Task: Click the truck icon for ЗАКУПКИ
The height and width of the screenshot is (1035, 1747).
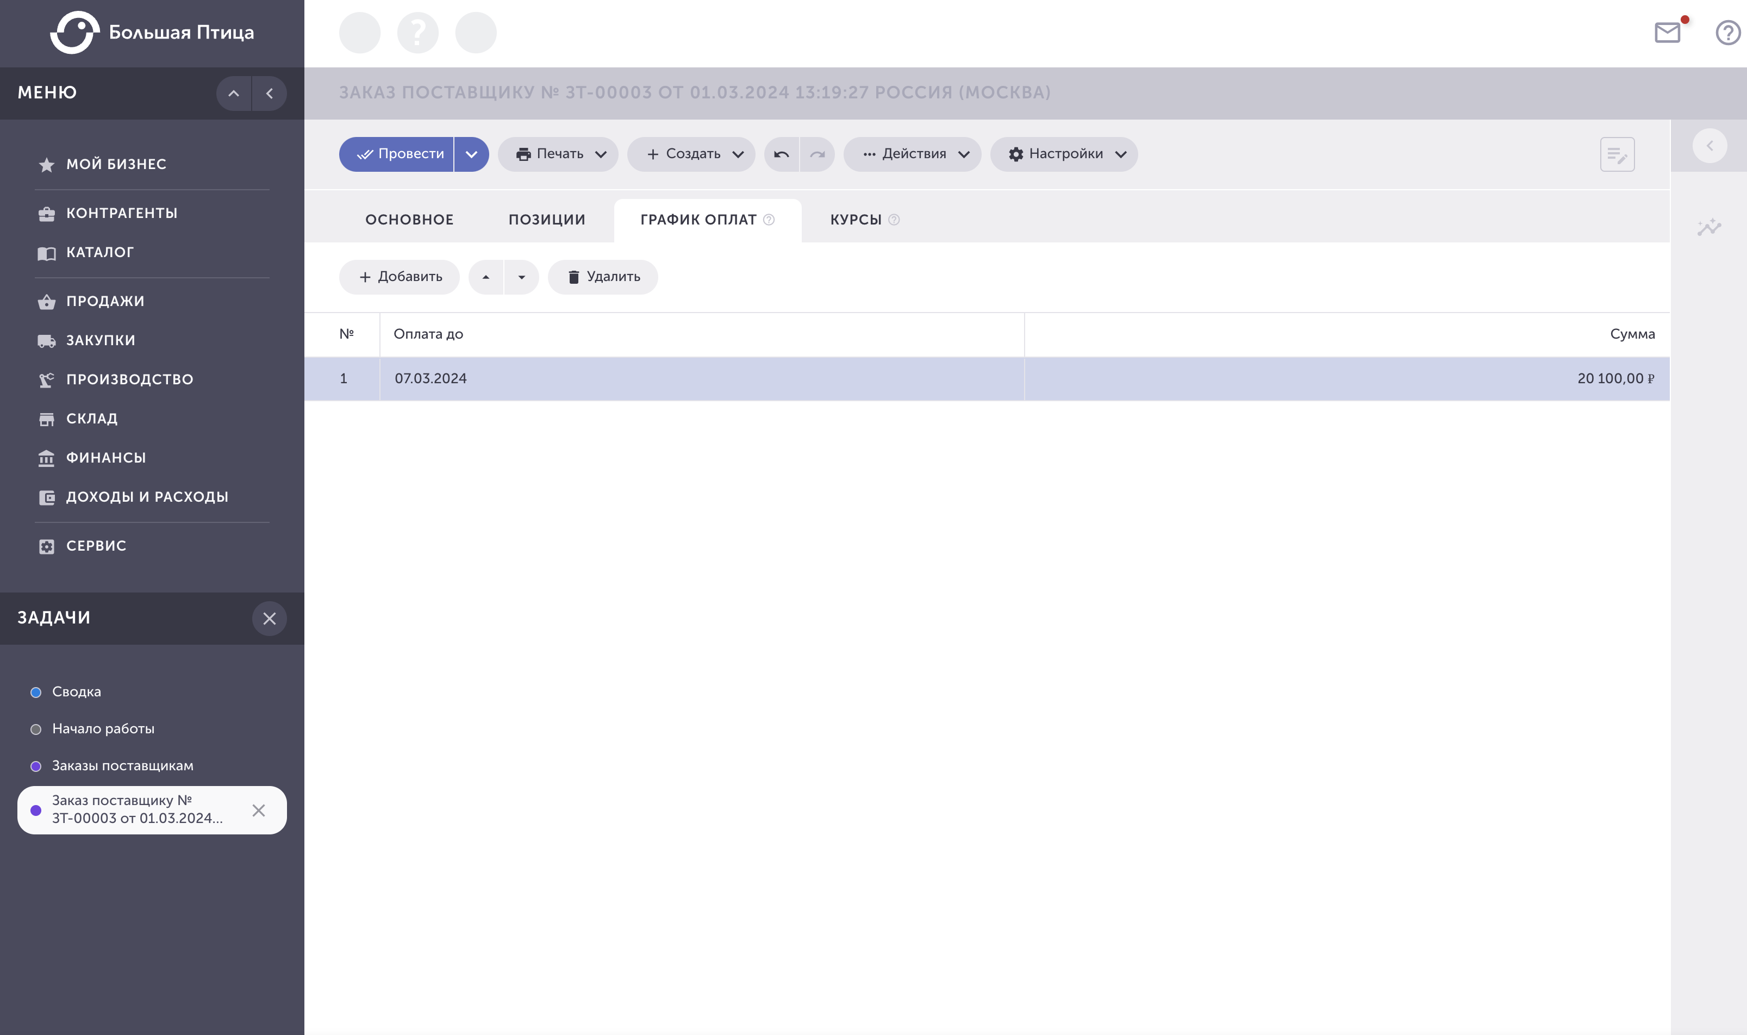Action: click(47, 341)
